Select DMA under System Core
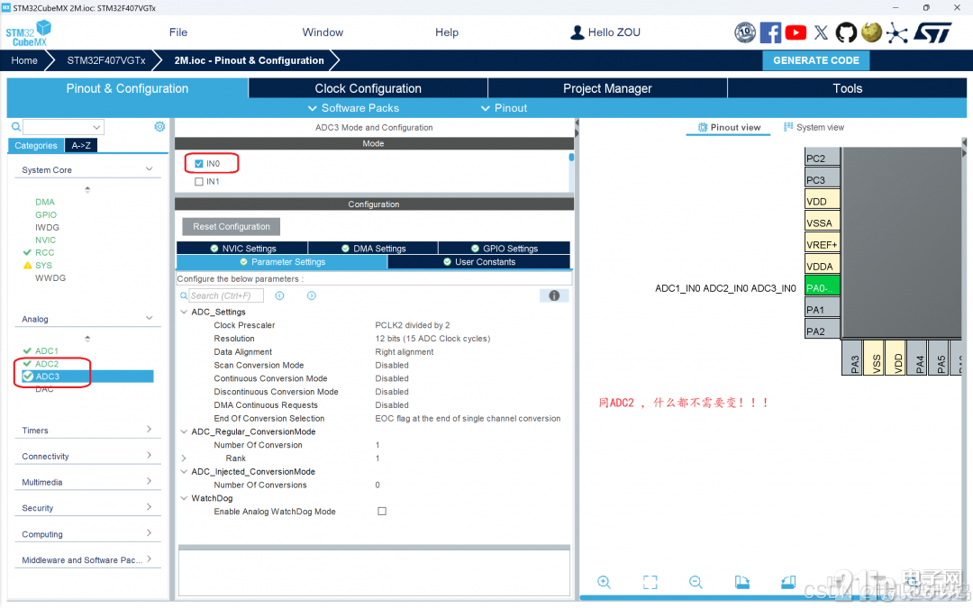 click(x=45, y=203)
